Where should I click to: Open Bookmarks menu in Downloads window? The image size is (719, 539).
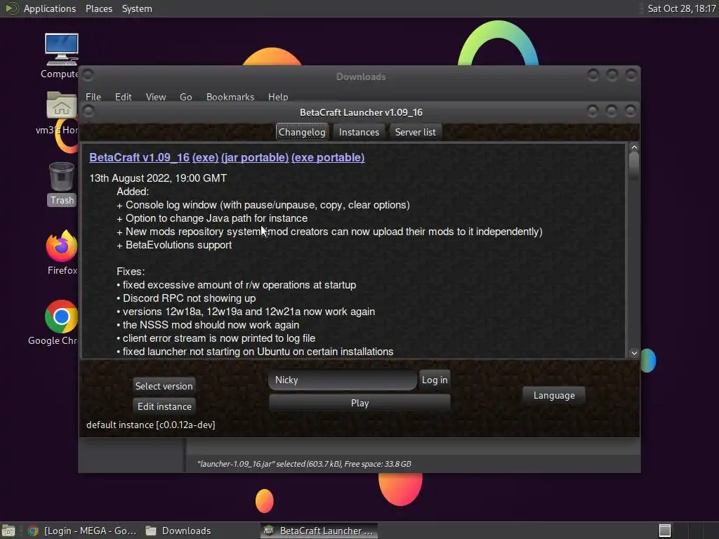(230, 97)
